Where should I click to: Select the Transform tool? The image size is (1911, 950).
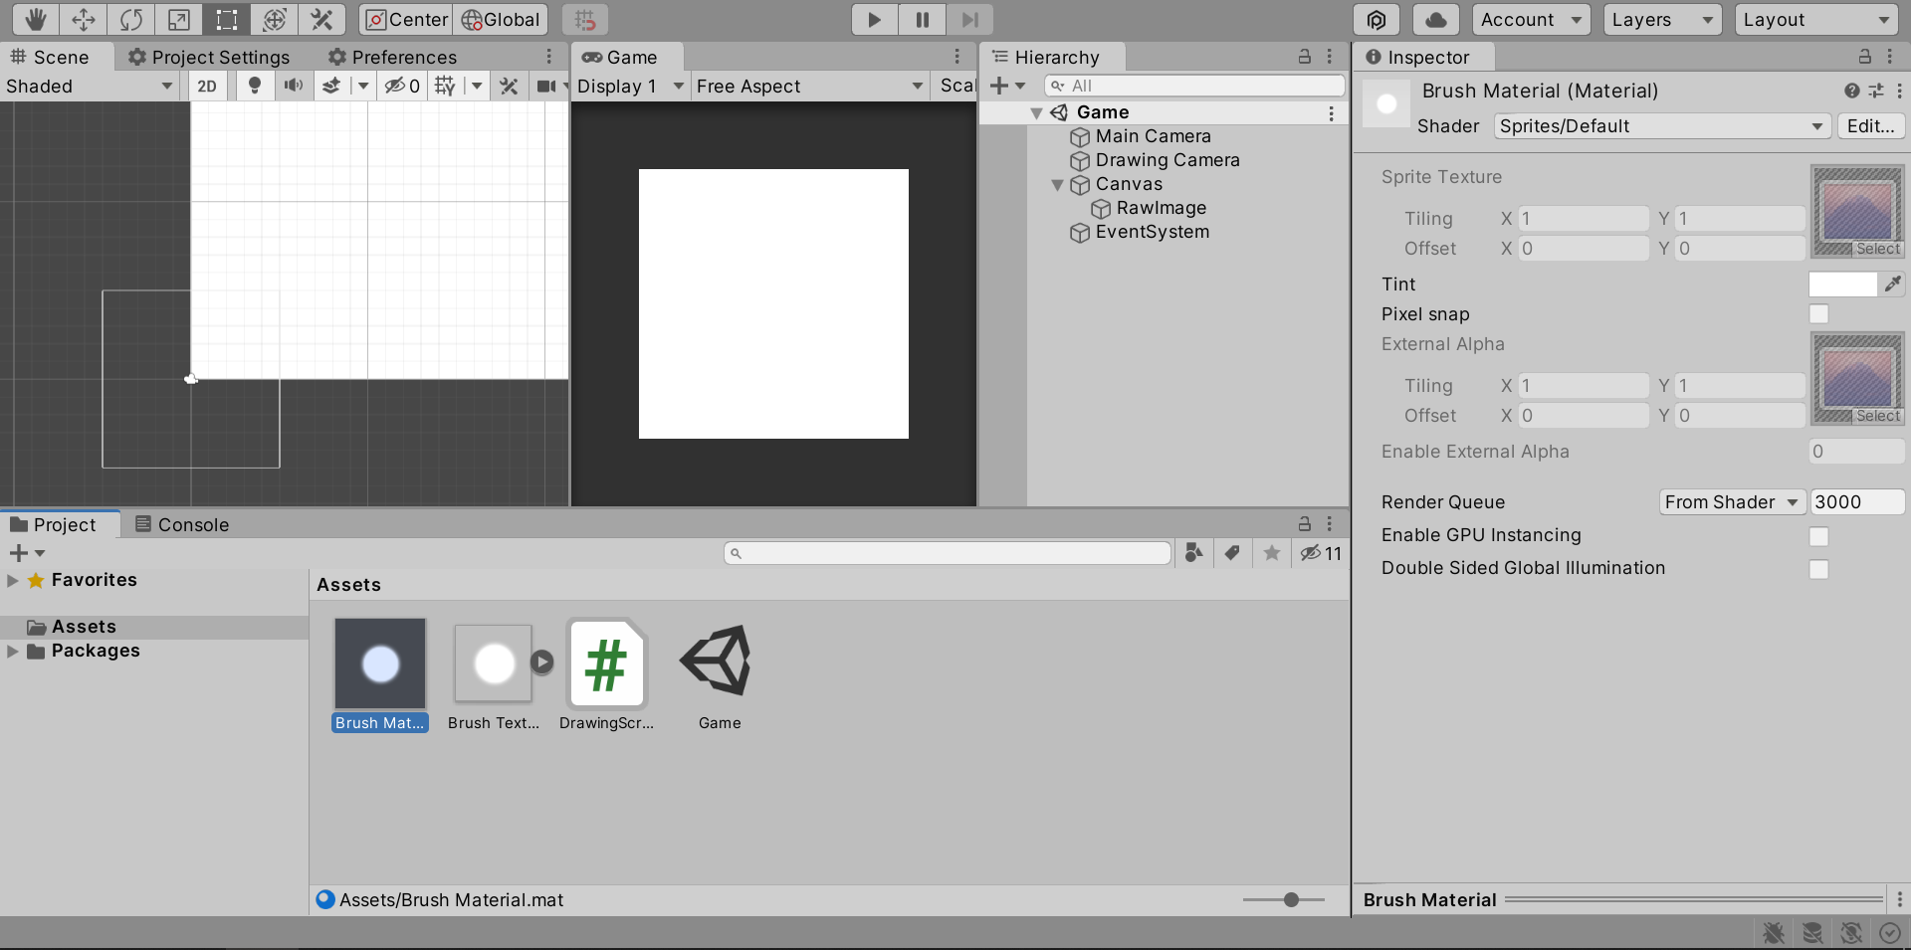[275, 19]
